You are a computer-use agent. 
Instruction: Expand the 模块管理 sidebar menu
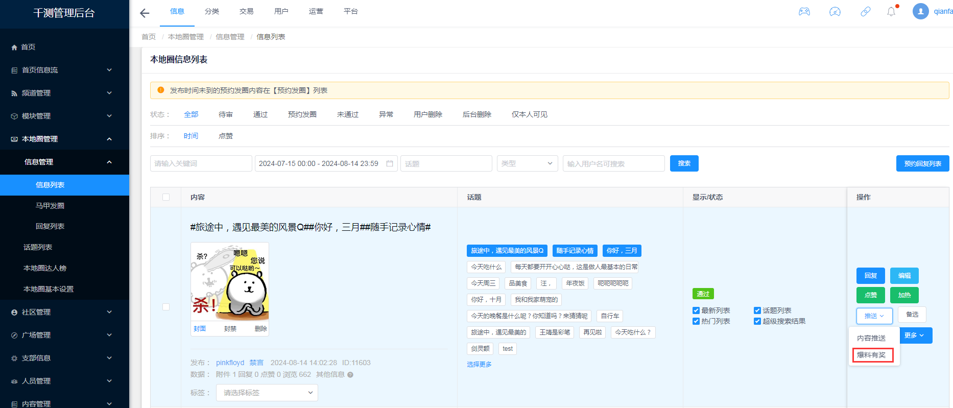tap(109, 116)
